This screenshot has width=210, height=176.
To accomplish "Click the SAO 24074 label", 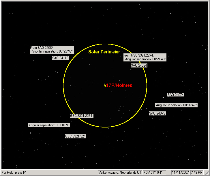I will tap(176, 95).
